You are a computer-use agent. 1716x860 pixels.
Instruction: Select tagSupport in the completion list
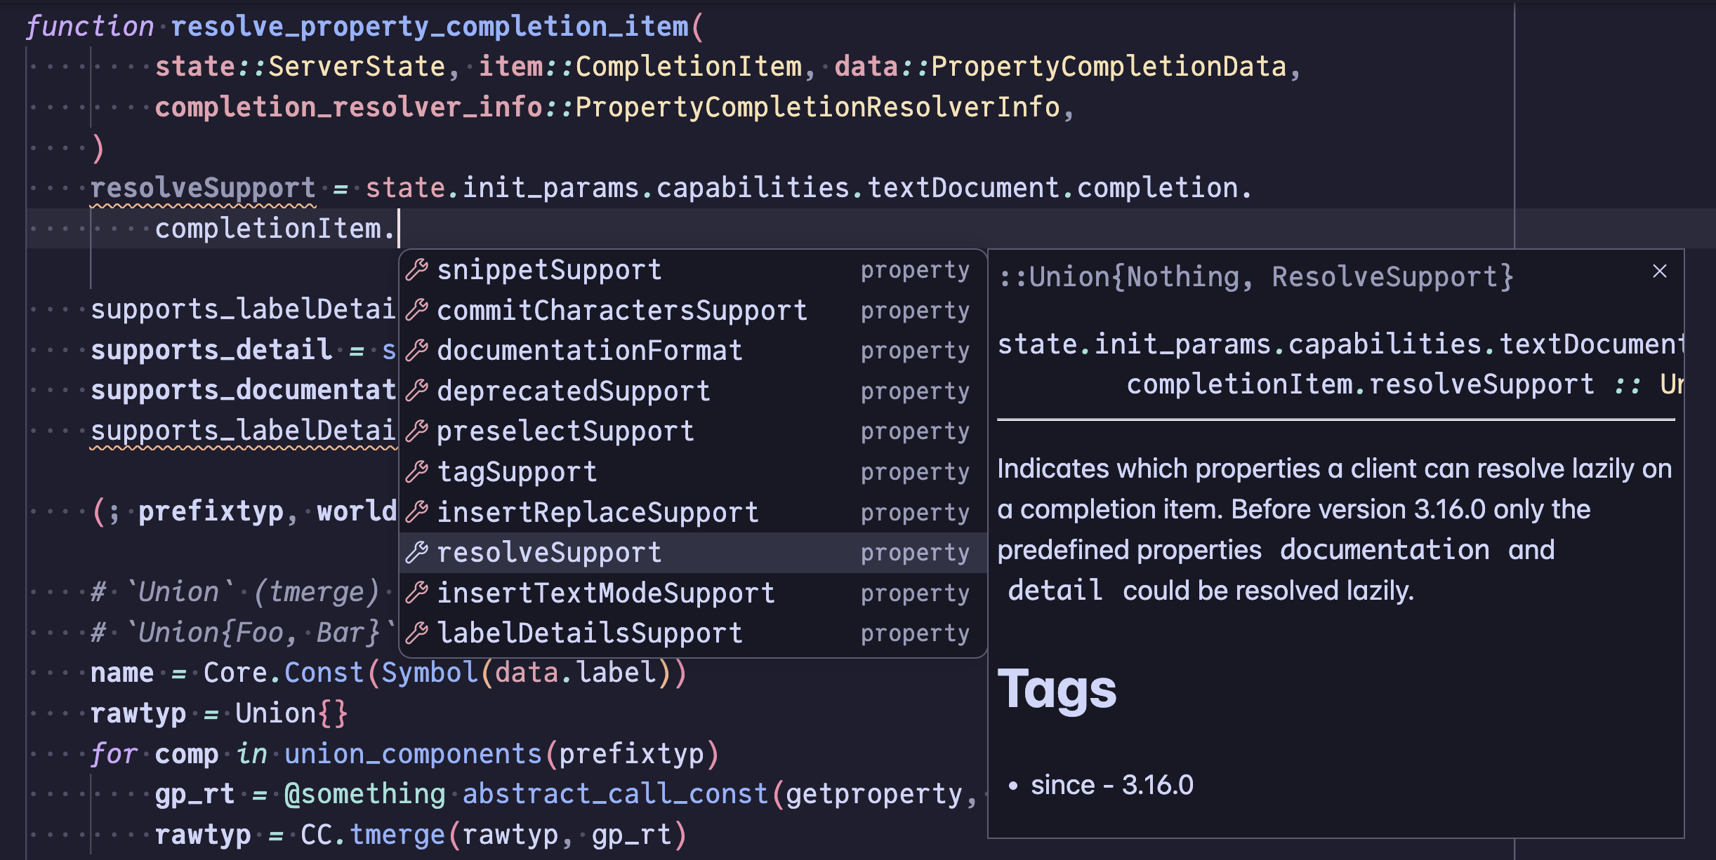[692, 472]
